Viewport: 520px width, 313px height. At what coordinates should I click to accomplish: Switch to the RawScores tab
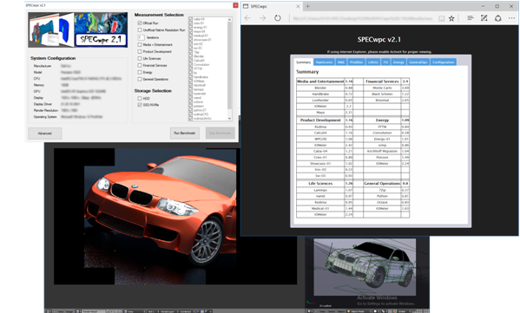pyautogui.click(x=324, y=62)
